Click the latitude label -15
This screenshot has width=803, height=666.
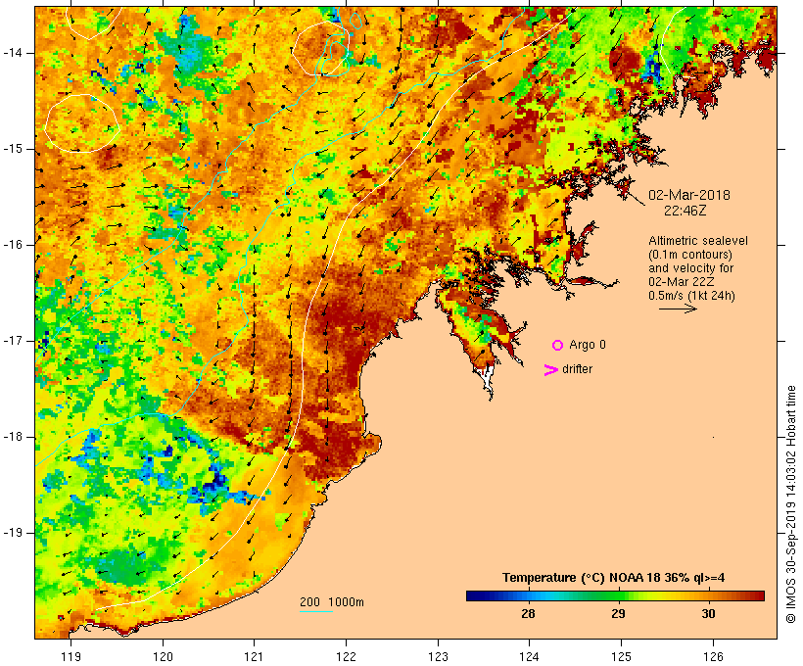(12, 149)
